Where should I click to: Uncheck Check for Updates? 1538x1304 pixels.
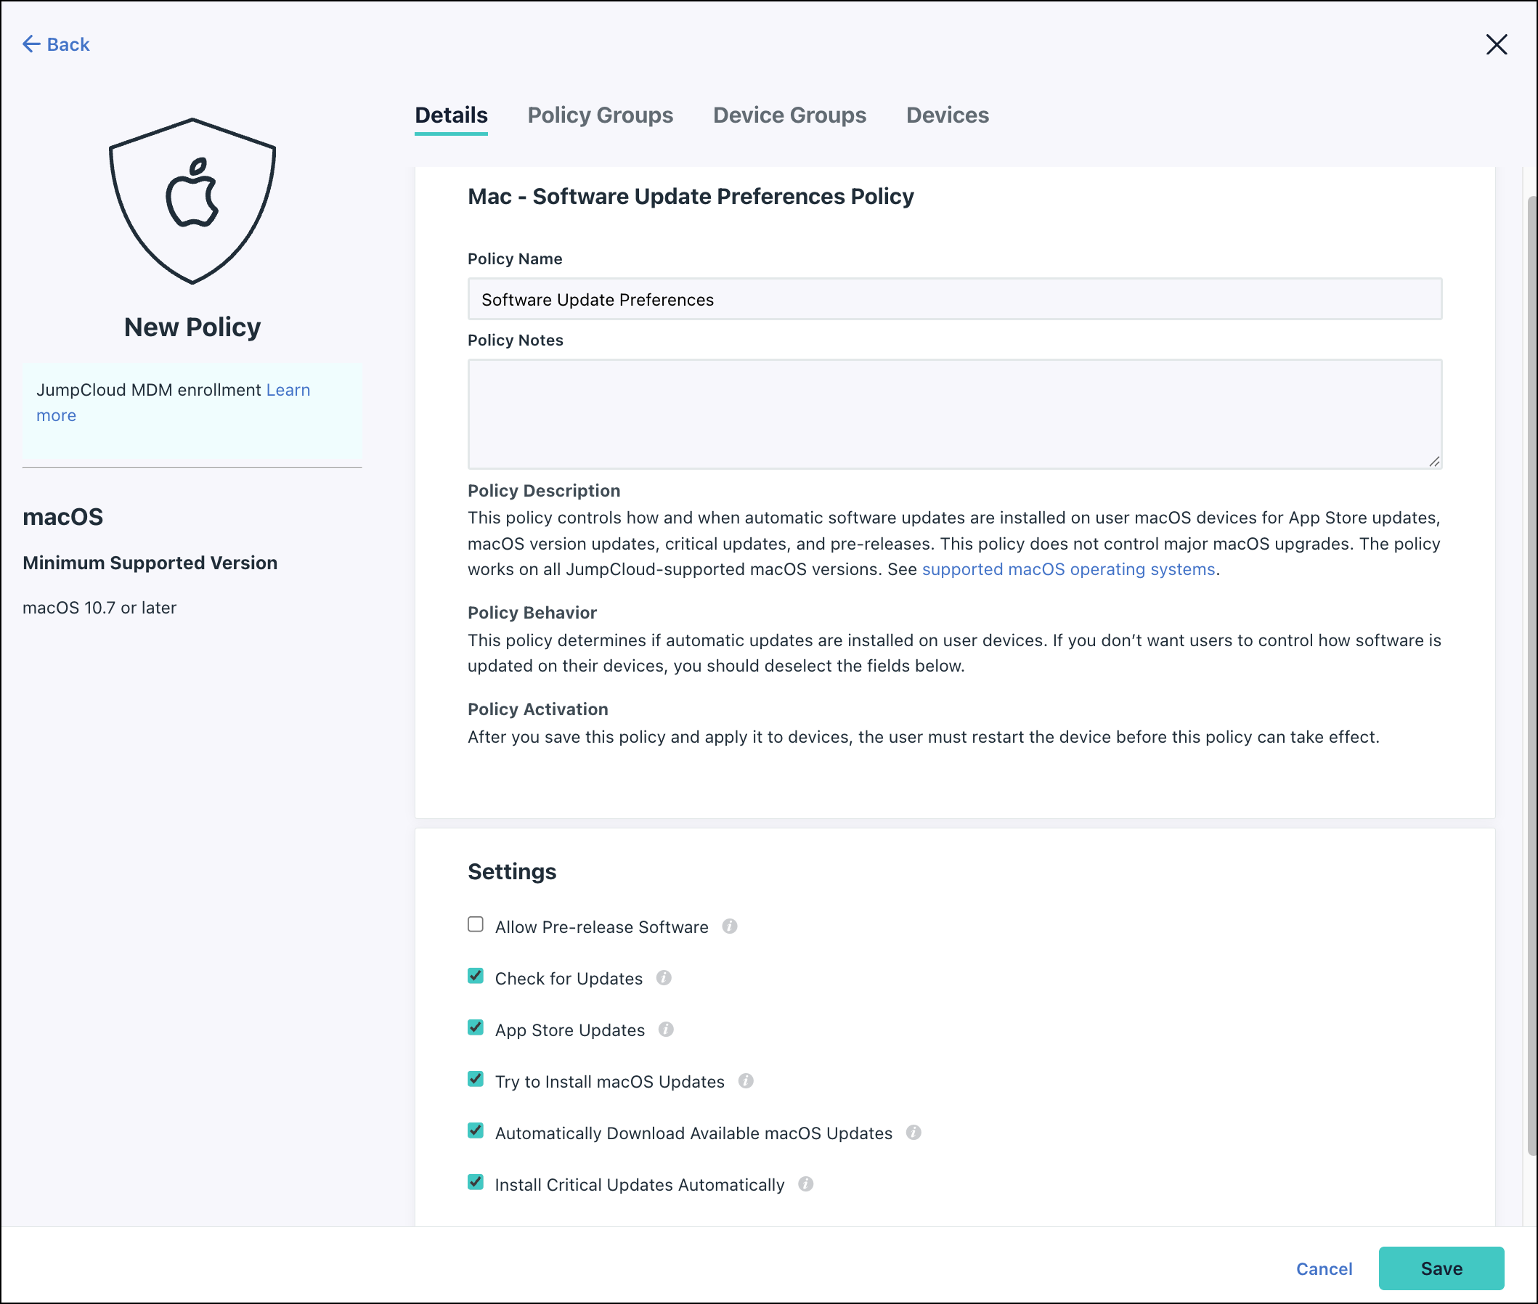476,977
